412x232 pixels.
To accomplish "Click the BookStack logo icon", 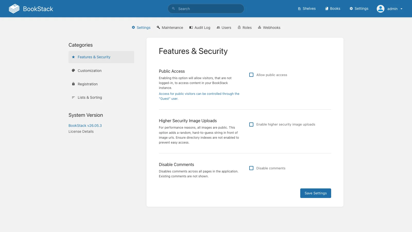I will 14,9.
